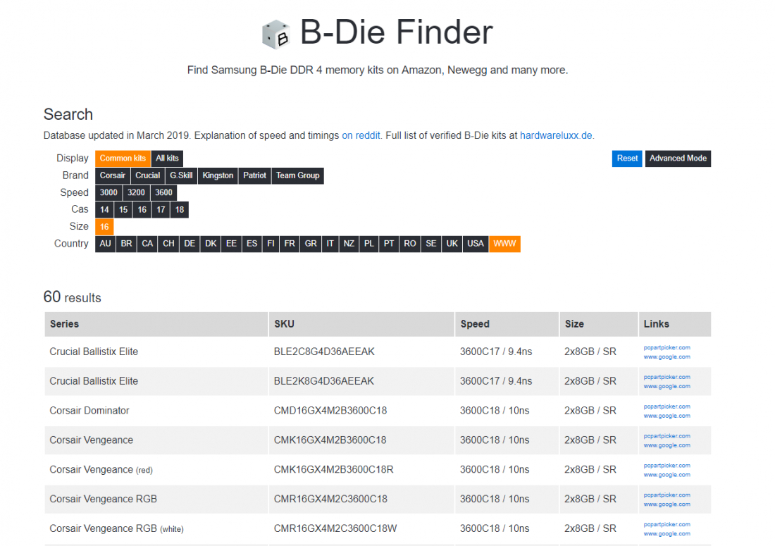Select country IT
Viewport: 775px width, 546px height.
pos(330,244)
